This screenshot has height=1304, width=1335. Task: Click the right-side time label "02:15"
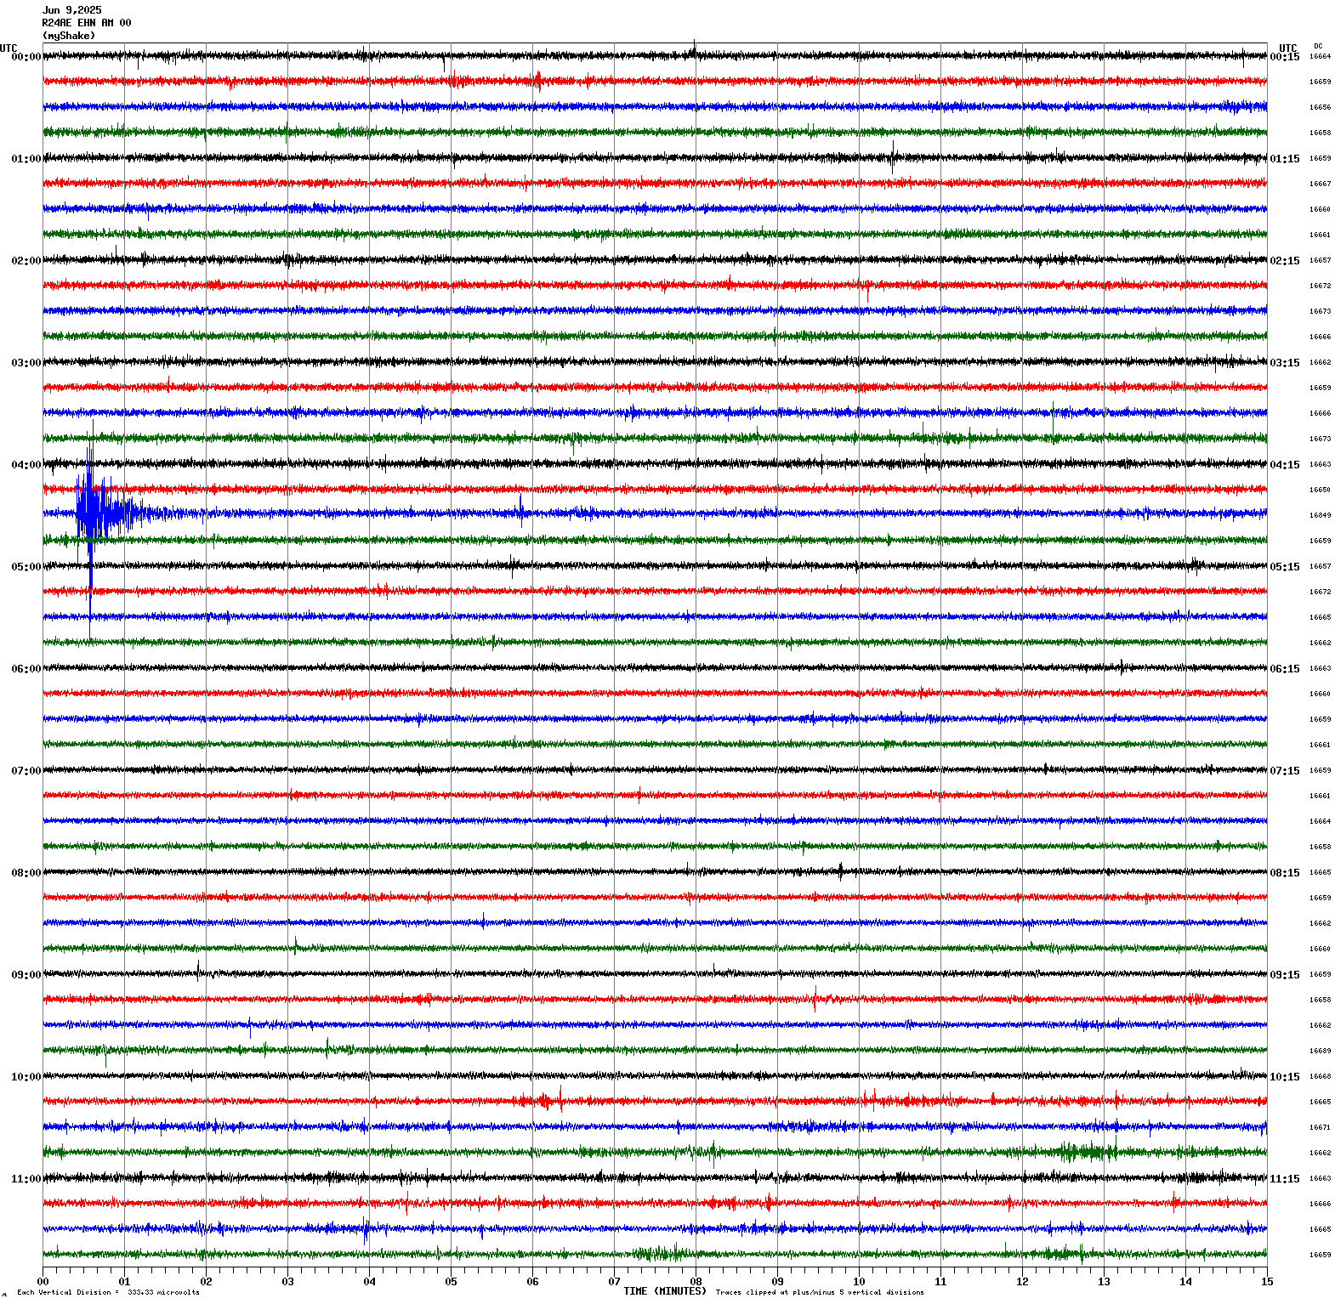tap(1285, 261)
